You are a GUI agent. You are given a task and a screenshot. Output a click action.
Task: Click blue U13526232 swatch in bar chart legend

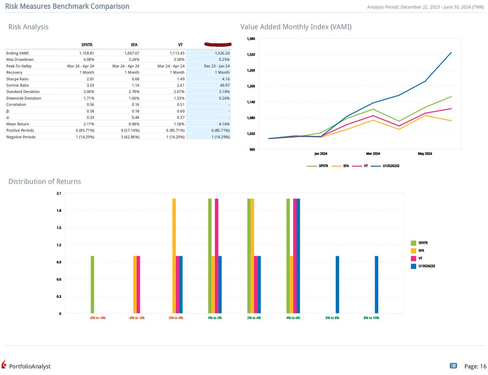tap(413, 266)
